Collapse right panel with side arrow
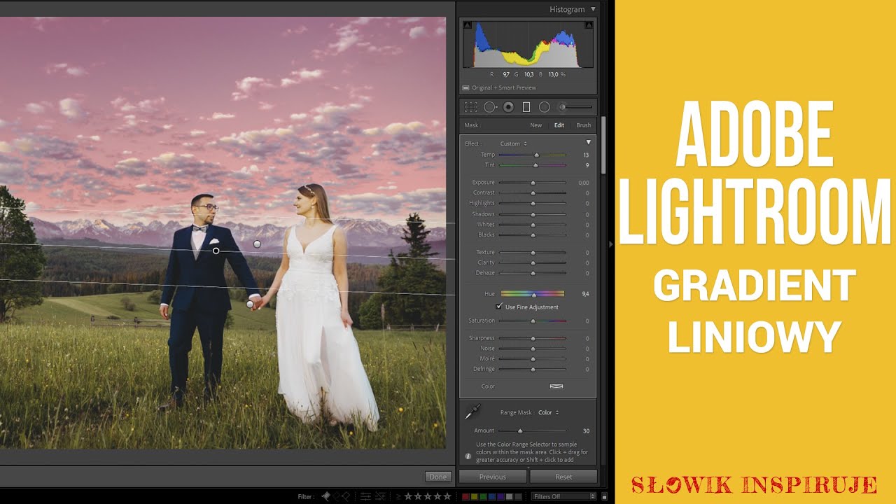The image size is (896, 504). pyautogui.click(x=610, y=244)
